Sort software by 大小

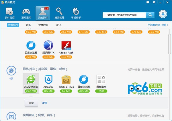point(28,25)
